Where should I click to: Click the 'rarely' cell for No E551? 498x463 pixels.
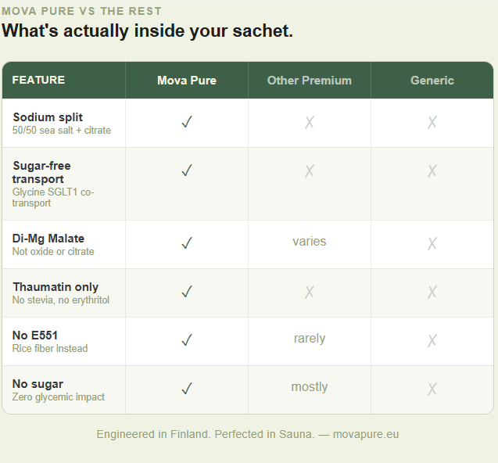(x=310, y=339)
